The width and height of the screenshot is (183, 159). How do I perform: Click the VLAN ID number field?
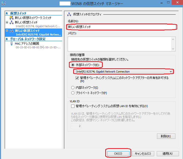pos(76,126)
